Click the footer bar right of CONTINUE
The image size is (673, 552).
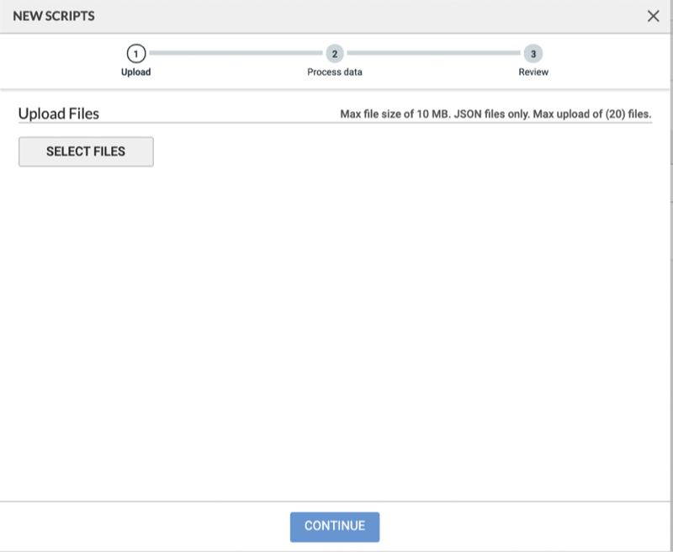522,526
